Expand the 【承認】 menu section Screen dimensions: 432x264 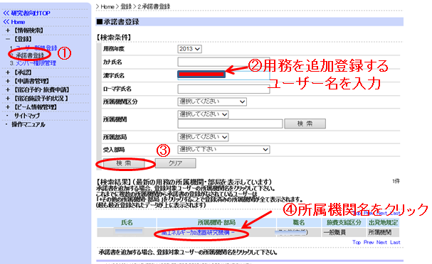(x=19, y=72)
